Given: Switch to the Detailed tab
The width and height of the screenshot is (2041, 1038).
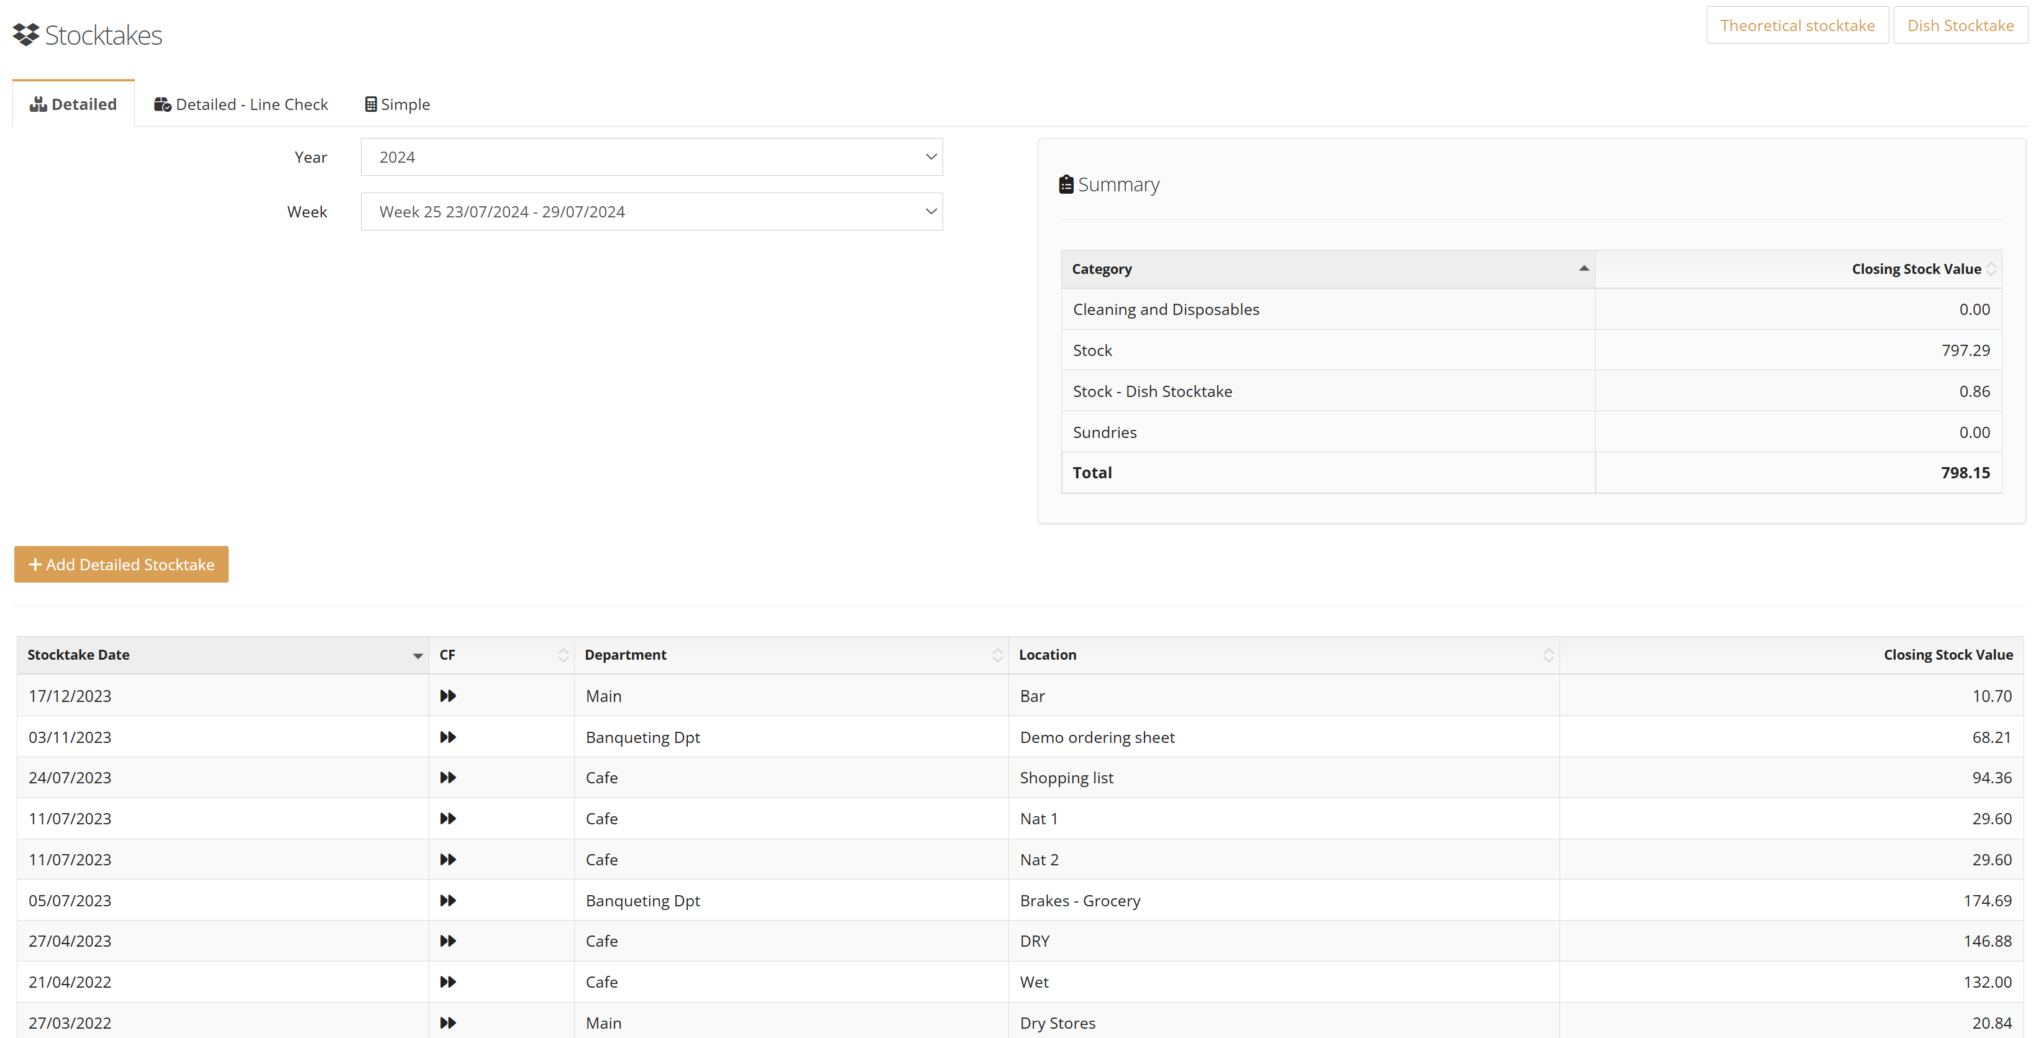Looking at the screenshot, I should [74, 104].
